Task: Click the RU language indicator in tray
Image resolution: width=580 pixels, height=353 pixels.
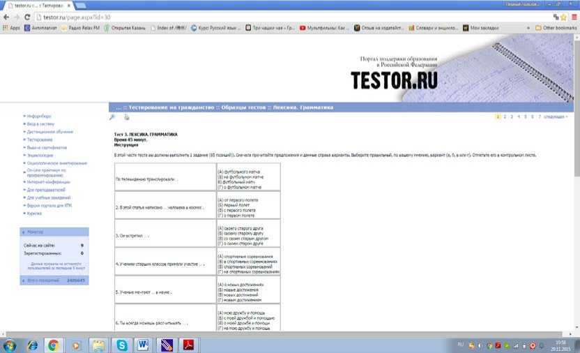Action: [x=461, y=345]
